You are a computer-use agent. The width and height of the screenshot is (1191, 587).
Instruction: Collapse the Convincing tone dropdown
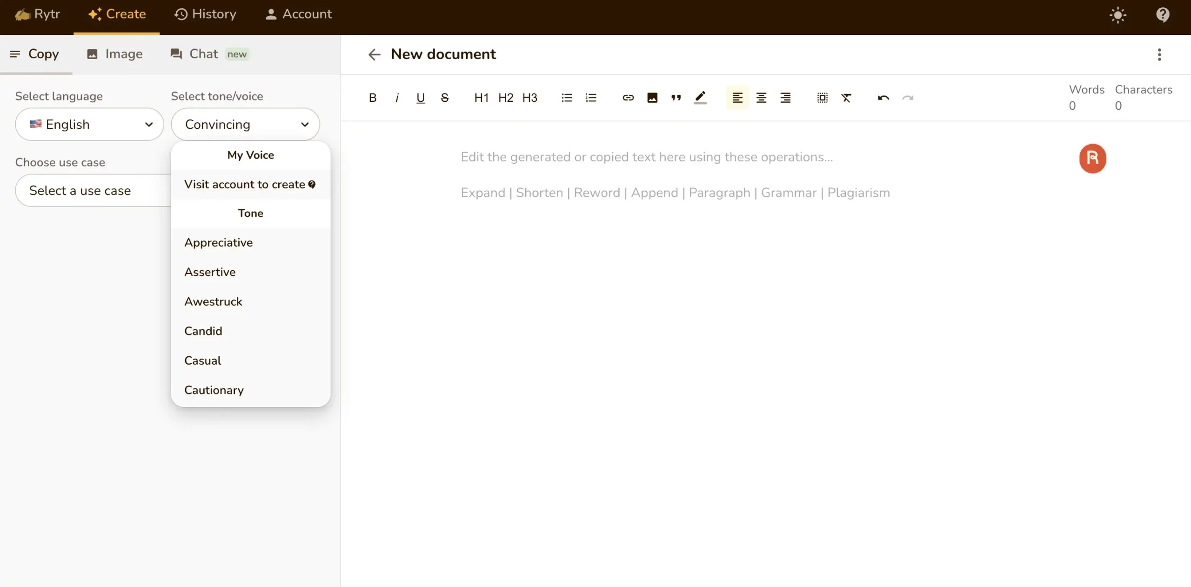pyautogui.click(x=245, y=124)
